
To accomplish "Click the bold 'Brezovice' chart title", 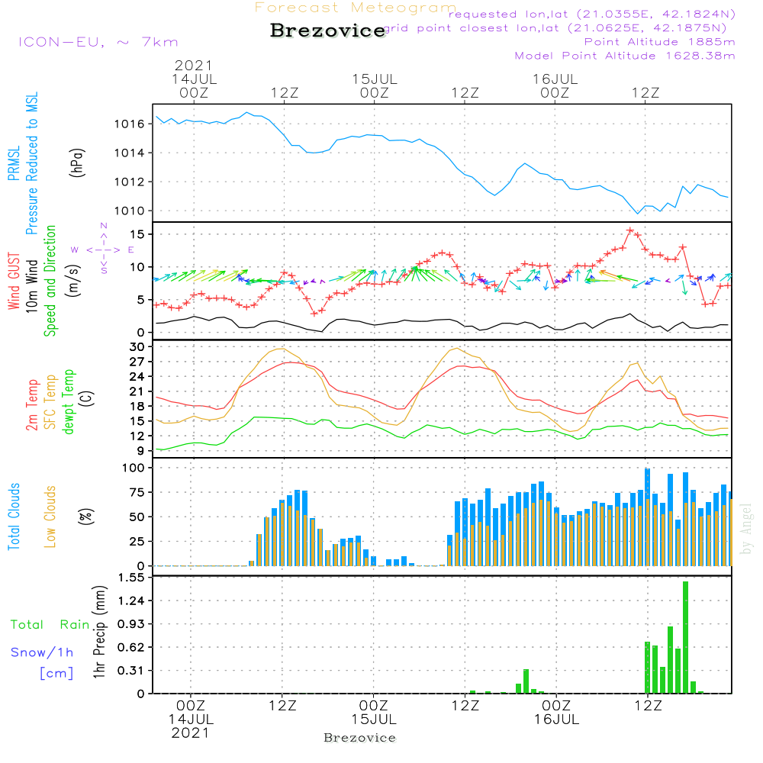I will pos(328,31).
